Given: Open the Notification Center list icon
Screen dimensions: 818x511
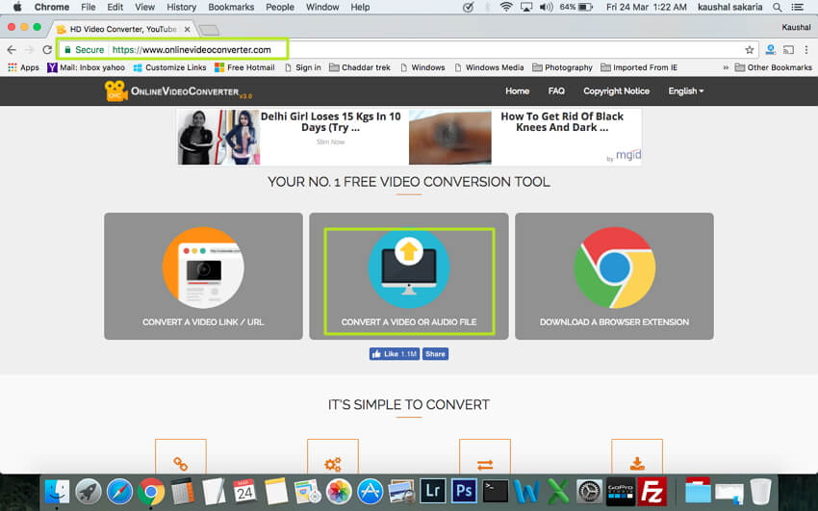Looking at the screenshot, I should click(797, 7).
